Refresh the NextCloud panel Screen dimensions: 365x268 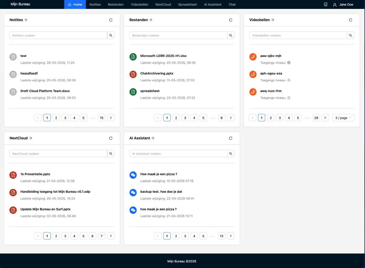(x=111, y=138)
